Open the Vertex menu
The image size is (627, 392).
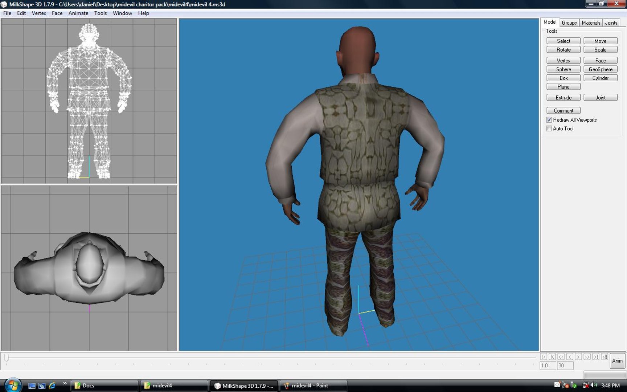[39, 13]
